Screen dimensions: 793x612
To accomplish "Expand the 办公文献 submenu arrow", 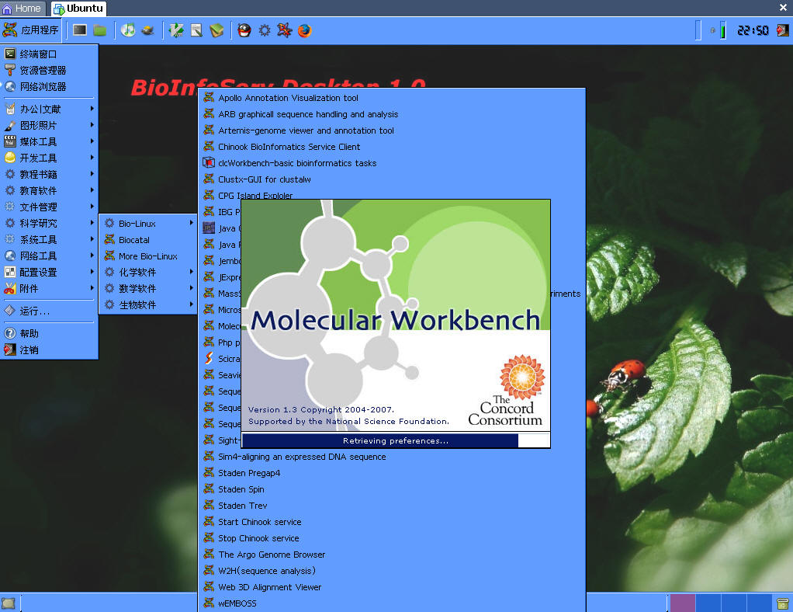I will coord(92,108).
